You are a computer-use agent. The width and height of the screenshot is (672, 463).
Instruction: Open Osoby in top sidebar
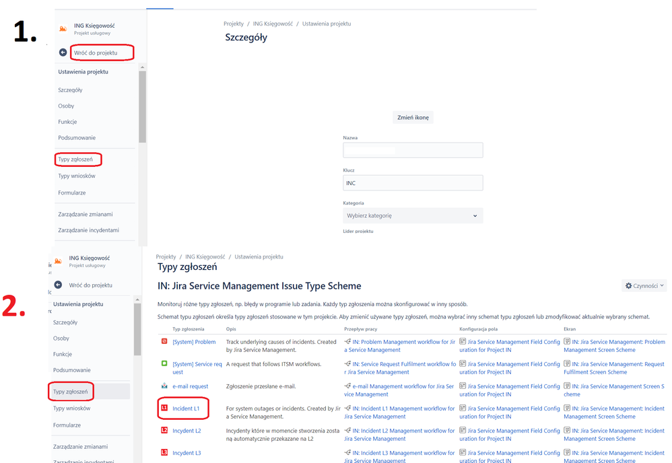[66, 106]
